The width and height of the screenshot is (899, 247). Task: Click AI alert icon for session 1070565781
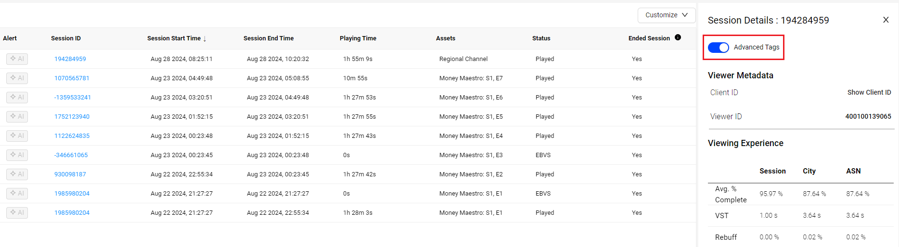tap(17, 78)
